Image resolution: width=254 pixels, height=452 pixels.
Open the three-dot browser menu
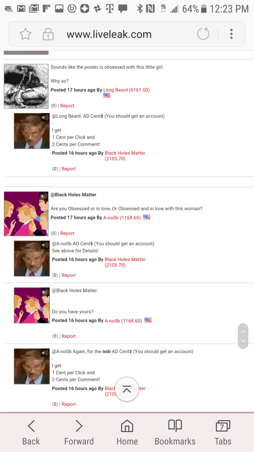coord(231,34)
